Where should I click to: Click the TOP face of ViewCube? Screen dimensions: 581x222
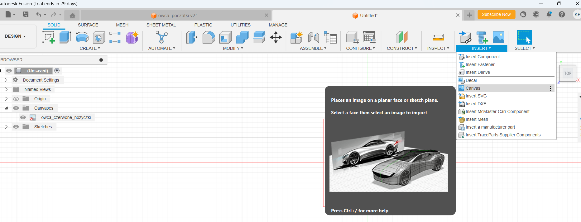568,73
